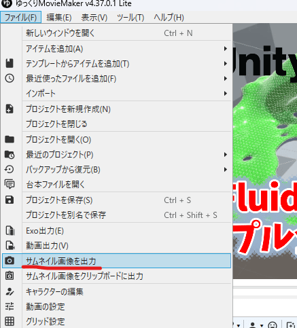Expand the インポート submenu arrow
This screenshot has height=328, width=297.
(225, 93)
